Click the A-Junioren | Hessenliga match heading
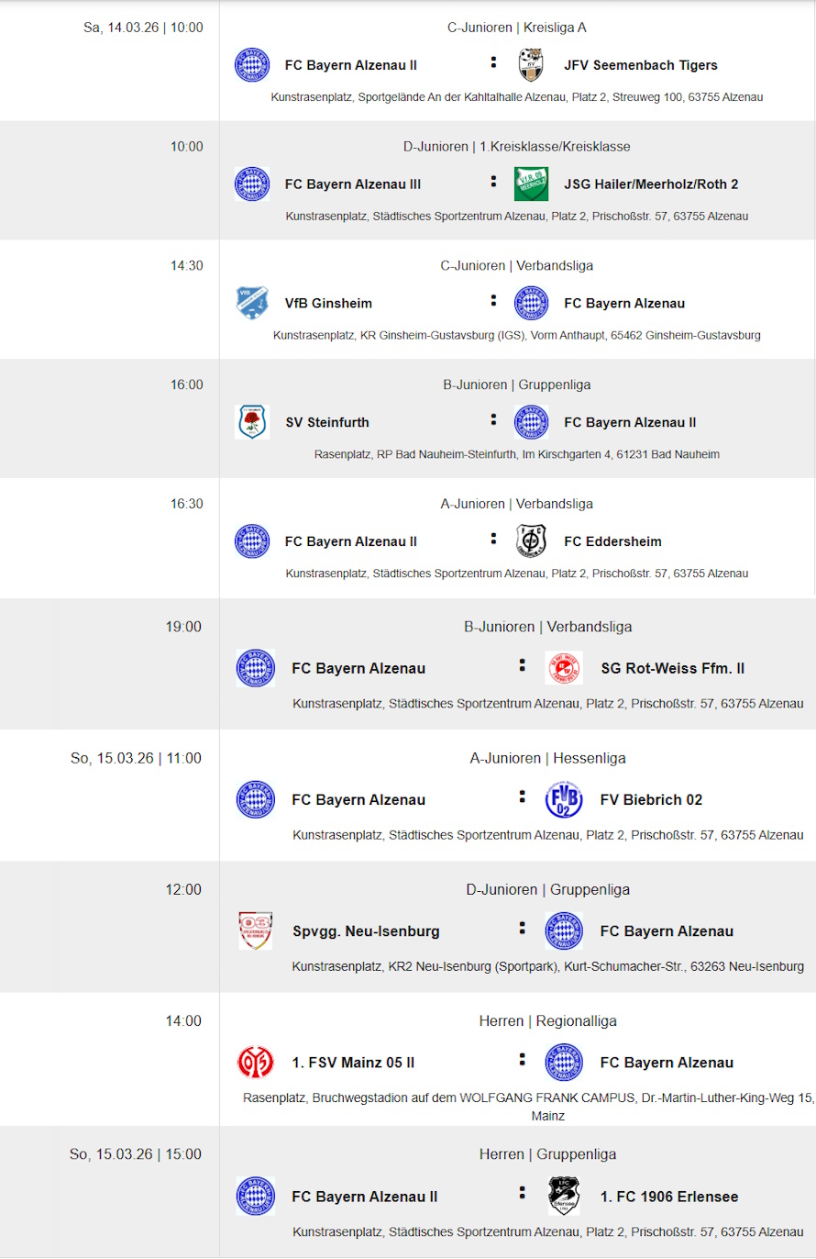816x1259 pixels. [547, 758]
